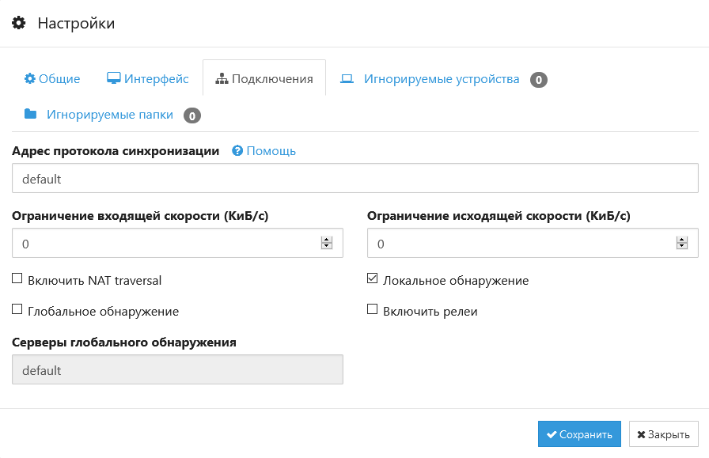Image resolution: width=709 pixels, height=458 pixels.
Task: Enable the Включить релеи checkbox
Action: tap(372, 309)
